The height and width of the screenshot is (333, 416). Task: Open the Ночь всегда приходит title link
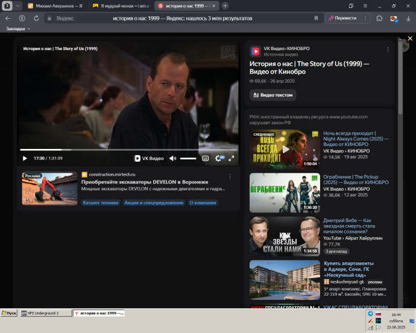[x=356, y=139]
